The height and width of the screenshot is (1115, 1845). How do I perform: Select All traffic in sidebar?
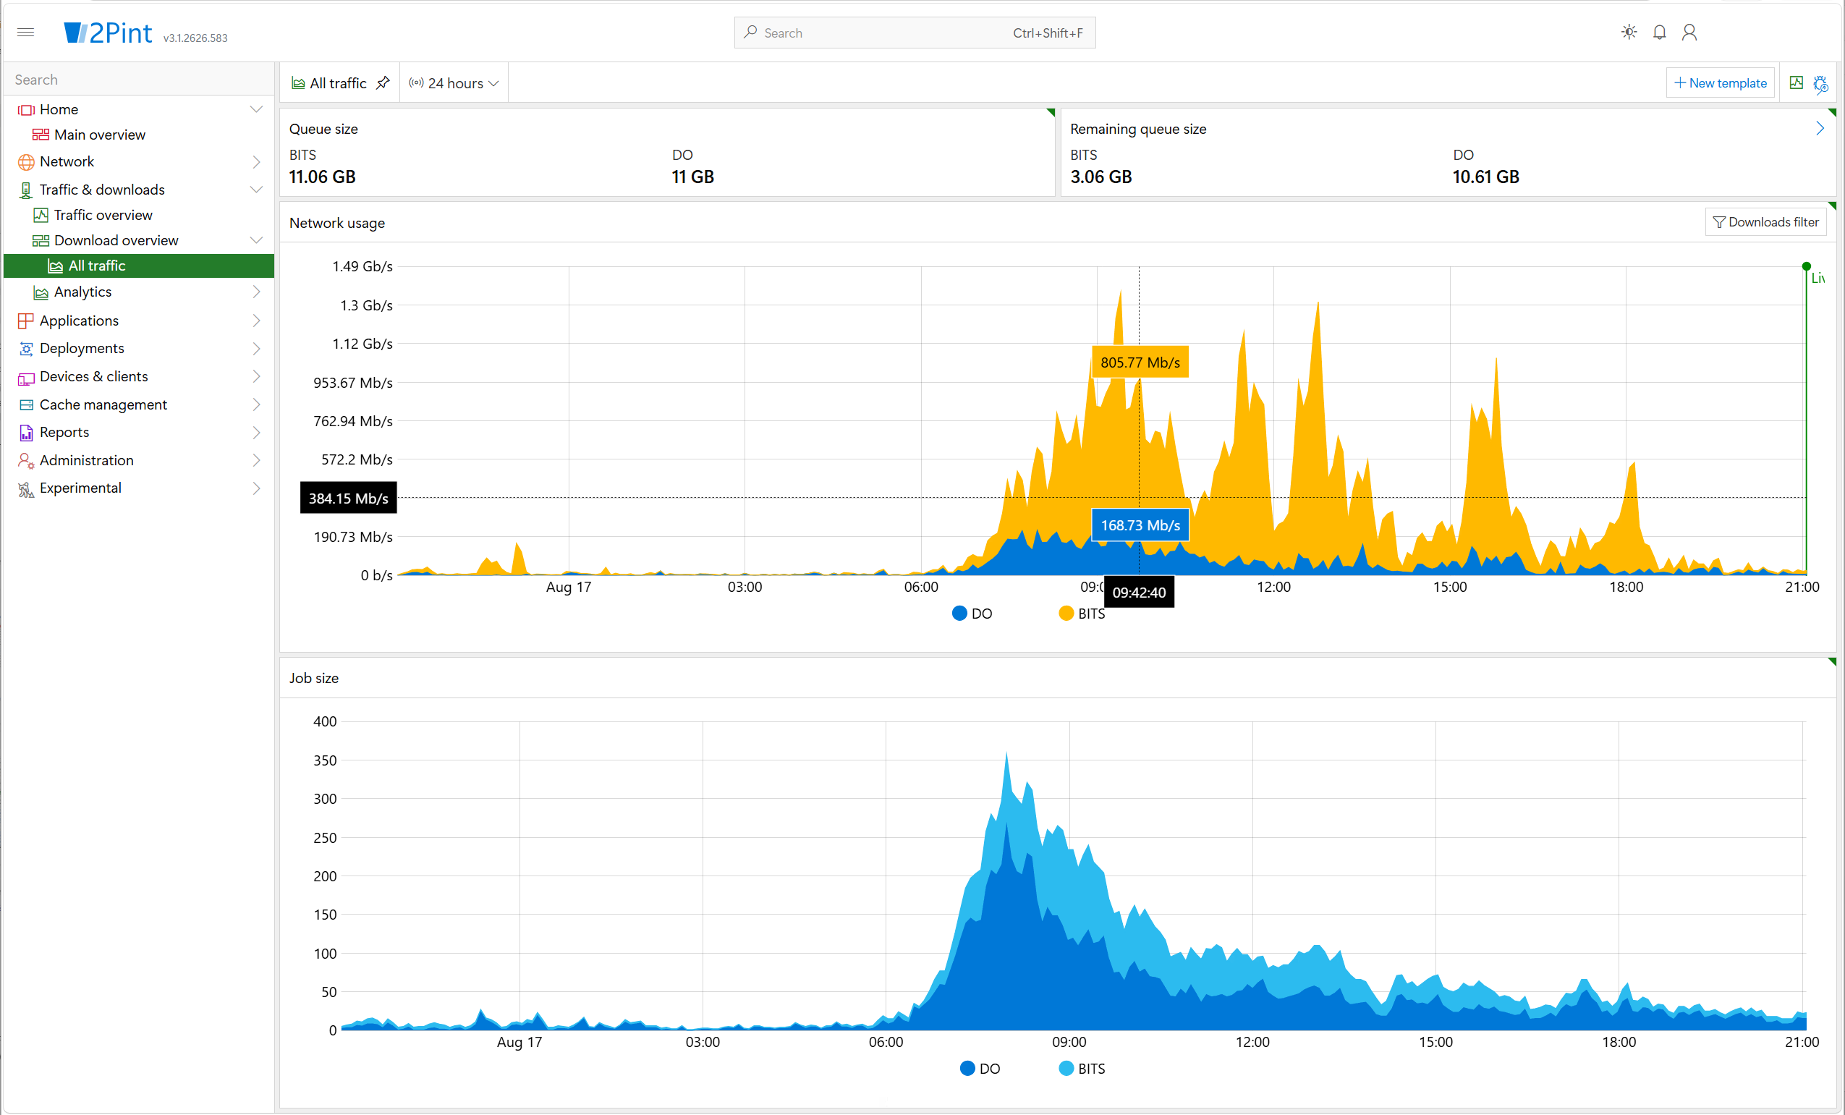tap(138, 266)
